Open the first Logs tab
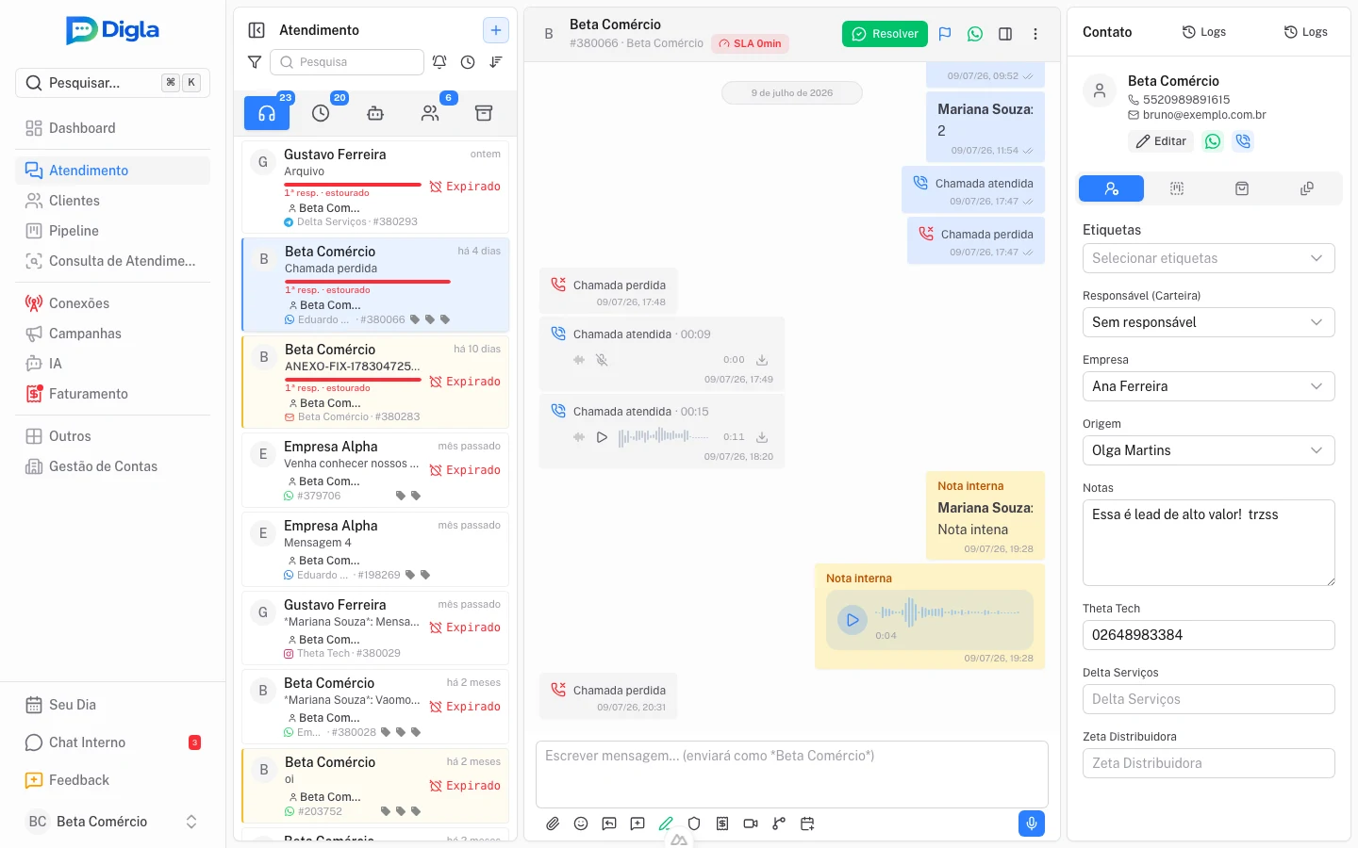The height and width of the screenshot is (848, 1358). pyautogui.click(x=1204, y=32)
